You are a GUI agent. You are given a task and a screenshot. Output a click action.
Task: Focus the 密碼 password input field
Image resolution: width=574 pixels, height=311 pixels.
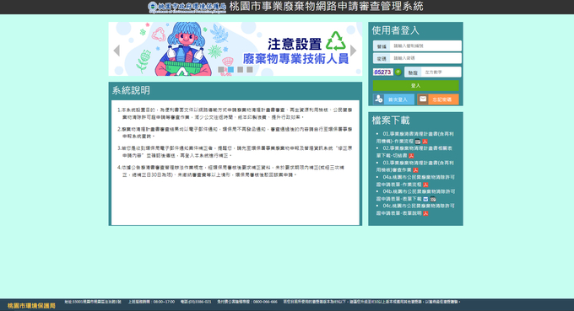(425, 58)
